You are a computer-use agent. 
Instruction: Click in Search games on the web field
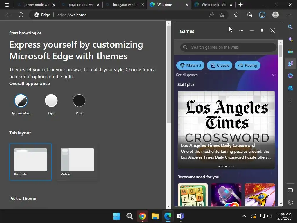tap(229, 47)
